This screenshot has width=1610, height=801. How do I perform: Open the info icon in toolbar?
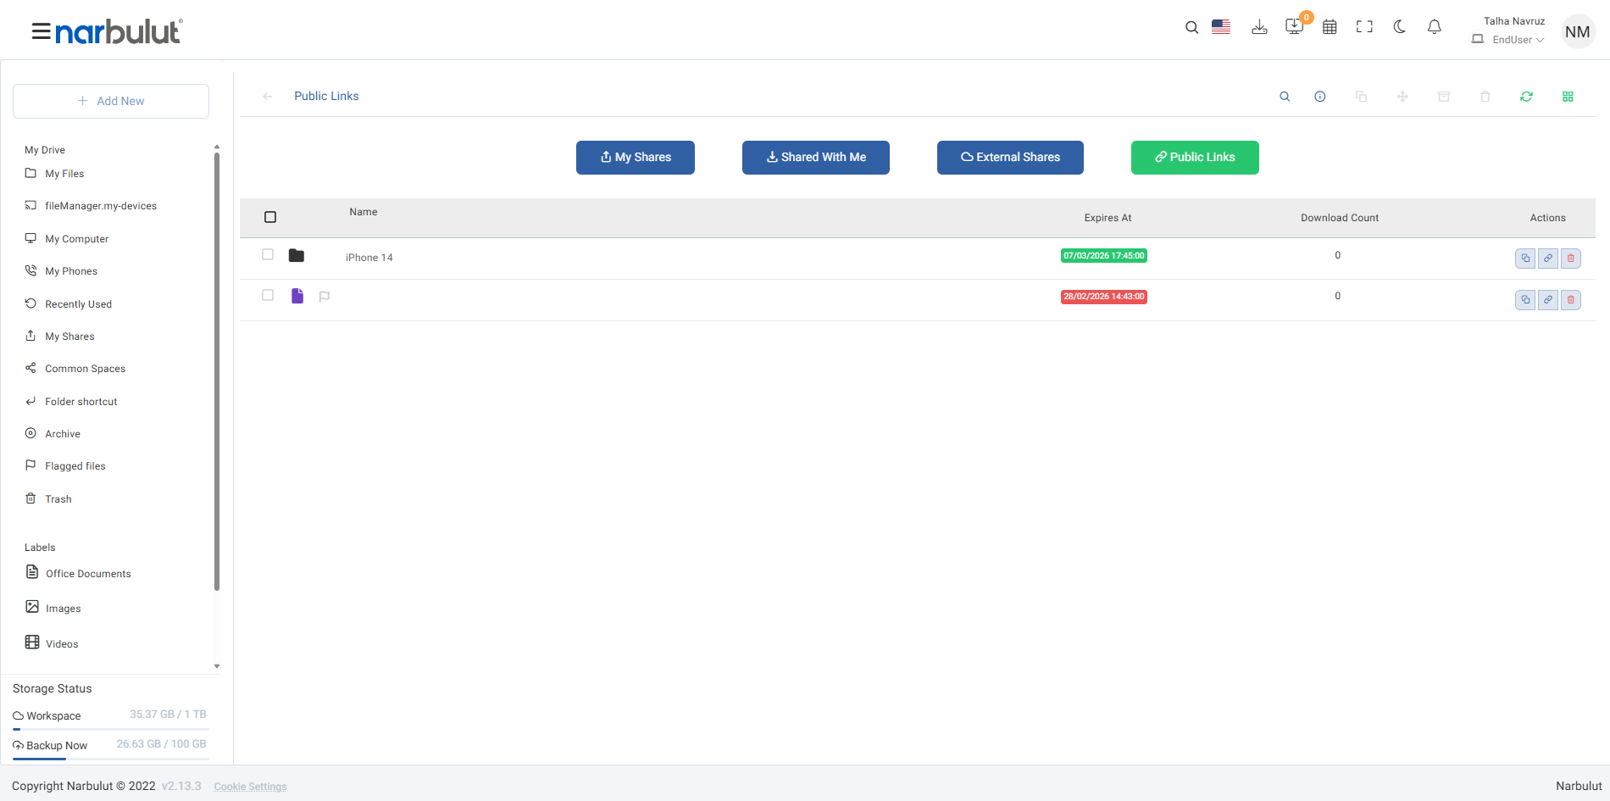point(1319,97)
